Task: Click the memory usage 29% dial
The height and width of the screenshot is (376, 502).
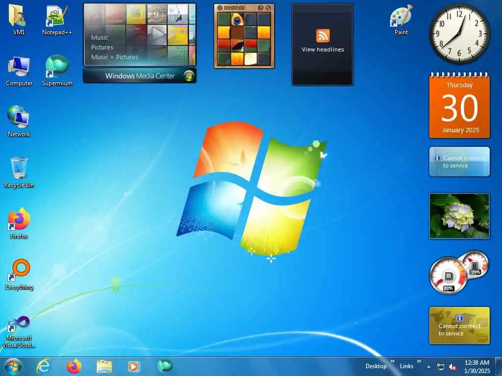Action: (x=475, y=265)
